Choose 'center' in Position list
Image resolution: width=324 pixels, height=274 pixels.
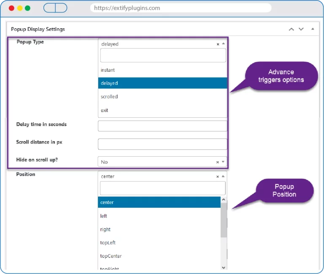click(159, 202)
